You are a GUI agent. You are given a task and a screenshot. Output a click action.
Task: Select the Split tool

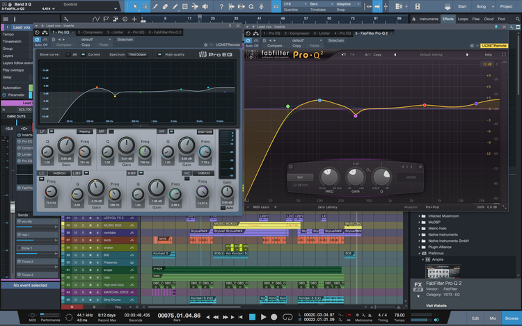[x=155, y=6]
